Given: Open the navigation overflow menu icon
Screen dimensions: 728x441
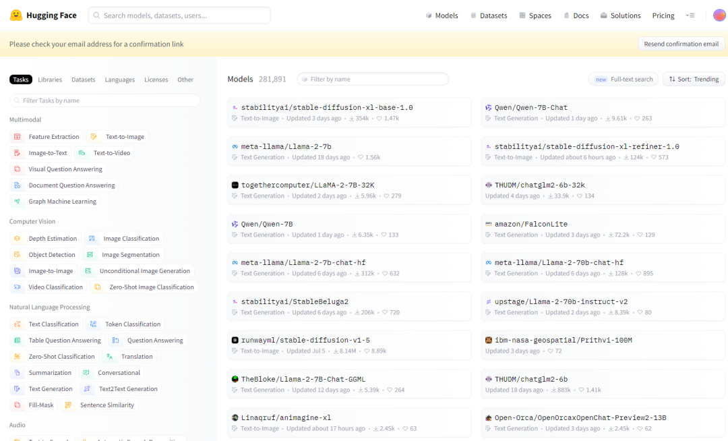Looking at the screenshot, I should pyautogui.click(x=690, y=16).
